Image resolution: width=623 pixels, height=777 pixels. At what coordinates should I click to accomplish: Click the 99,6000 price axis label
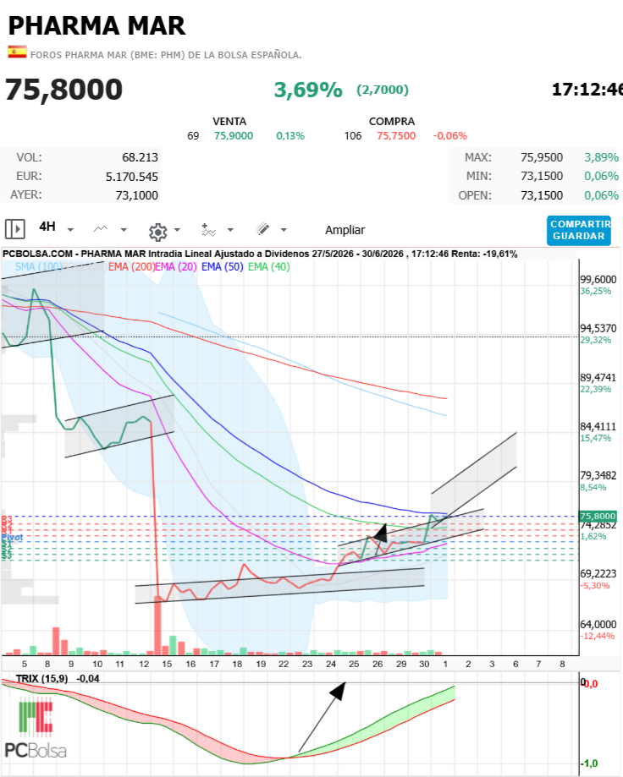598,280
